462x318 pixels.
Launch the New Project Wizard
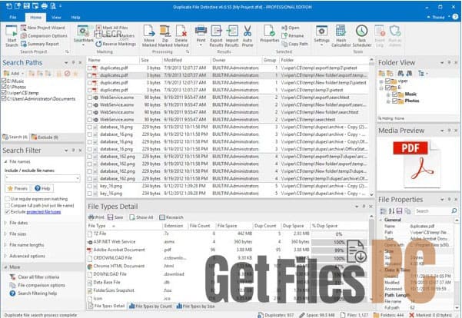click(43, 28)
